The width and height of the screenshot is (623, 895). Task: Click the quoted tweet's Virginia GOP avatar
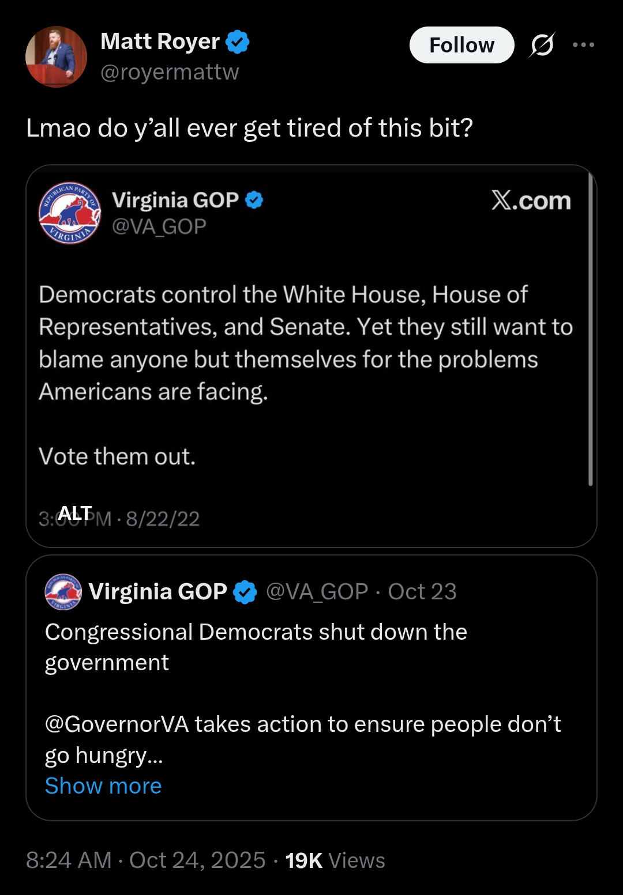click(63, 592)
